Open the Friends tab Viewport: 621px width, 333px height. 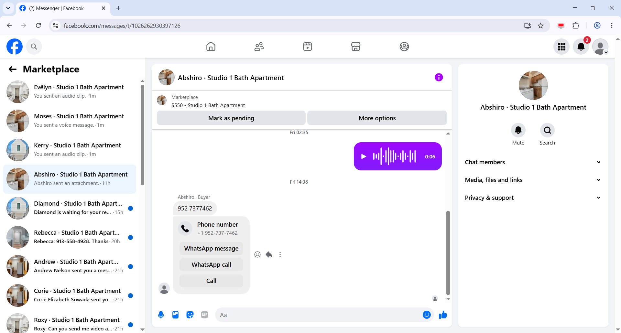[259, 47]
